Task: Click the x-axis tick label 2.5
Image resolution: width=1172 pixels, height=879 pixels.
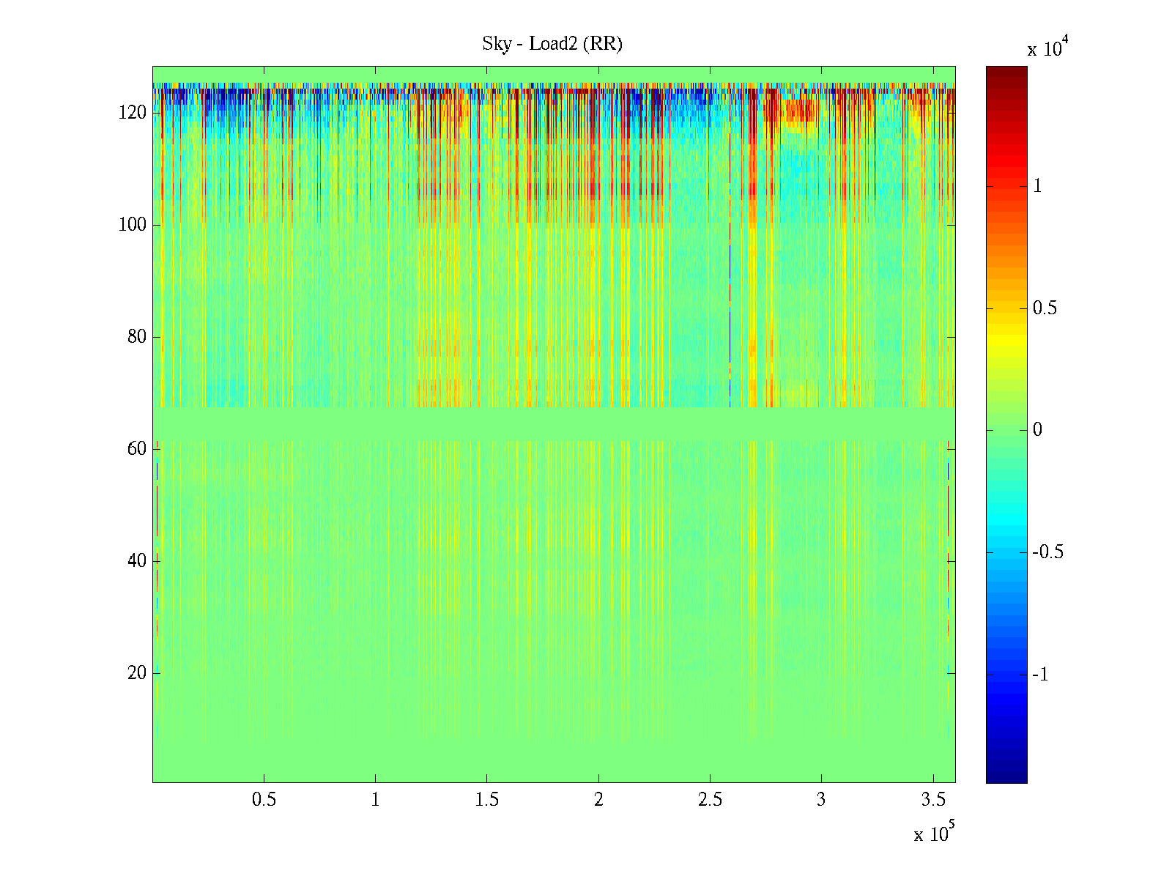Action: (x=710, y=800)
